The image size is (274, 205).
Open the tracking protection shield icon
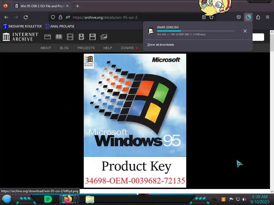pos(53,17)
